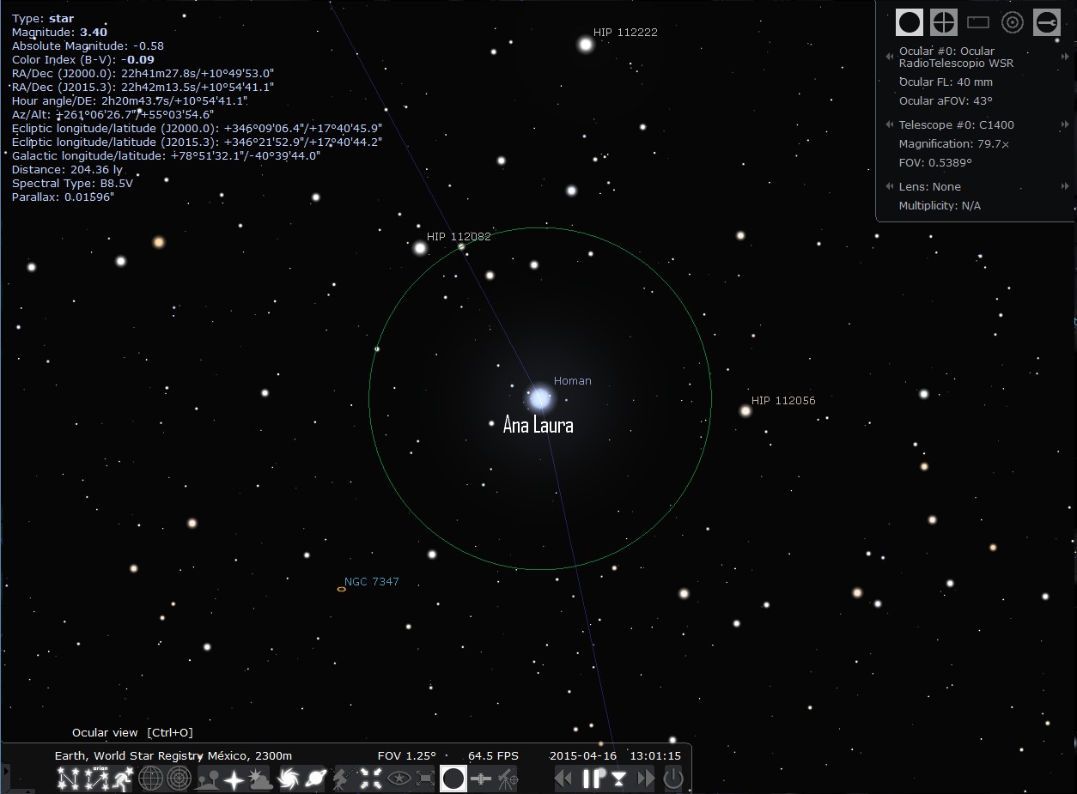1077x794 pixels.
Task: Pause or resume time playback
Action: click(592, 779)
